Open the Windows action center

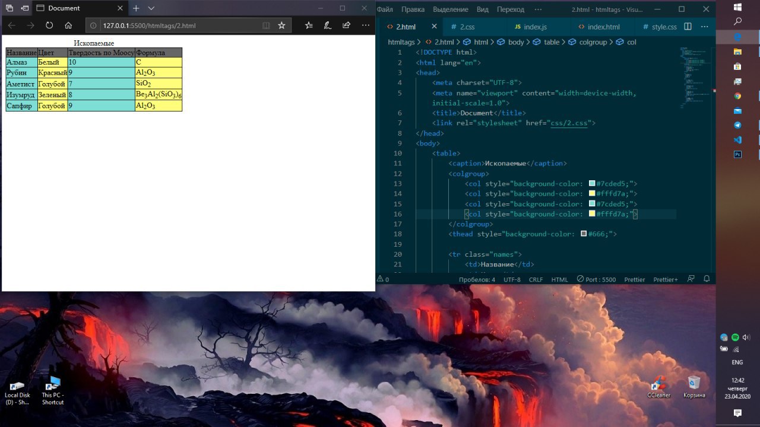(737, 413)
